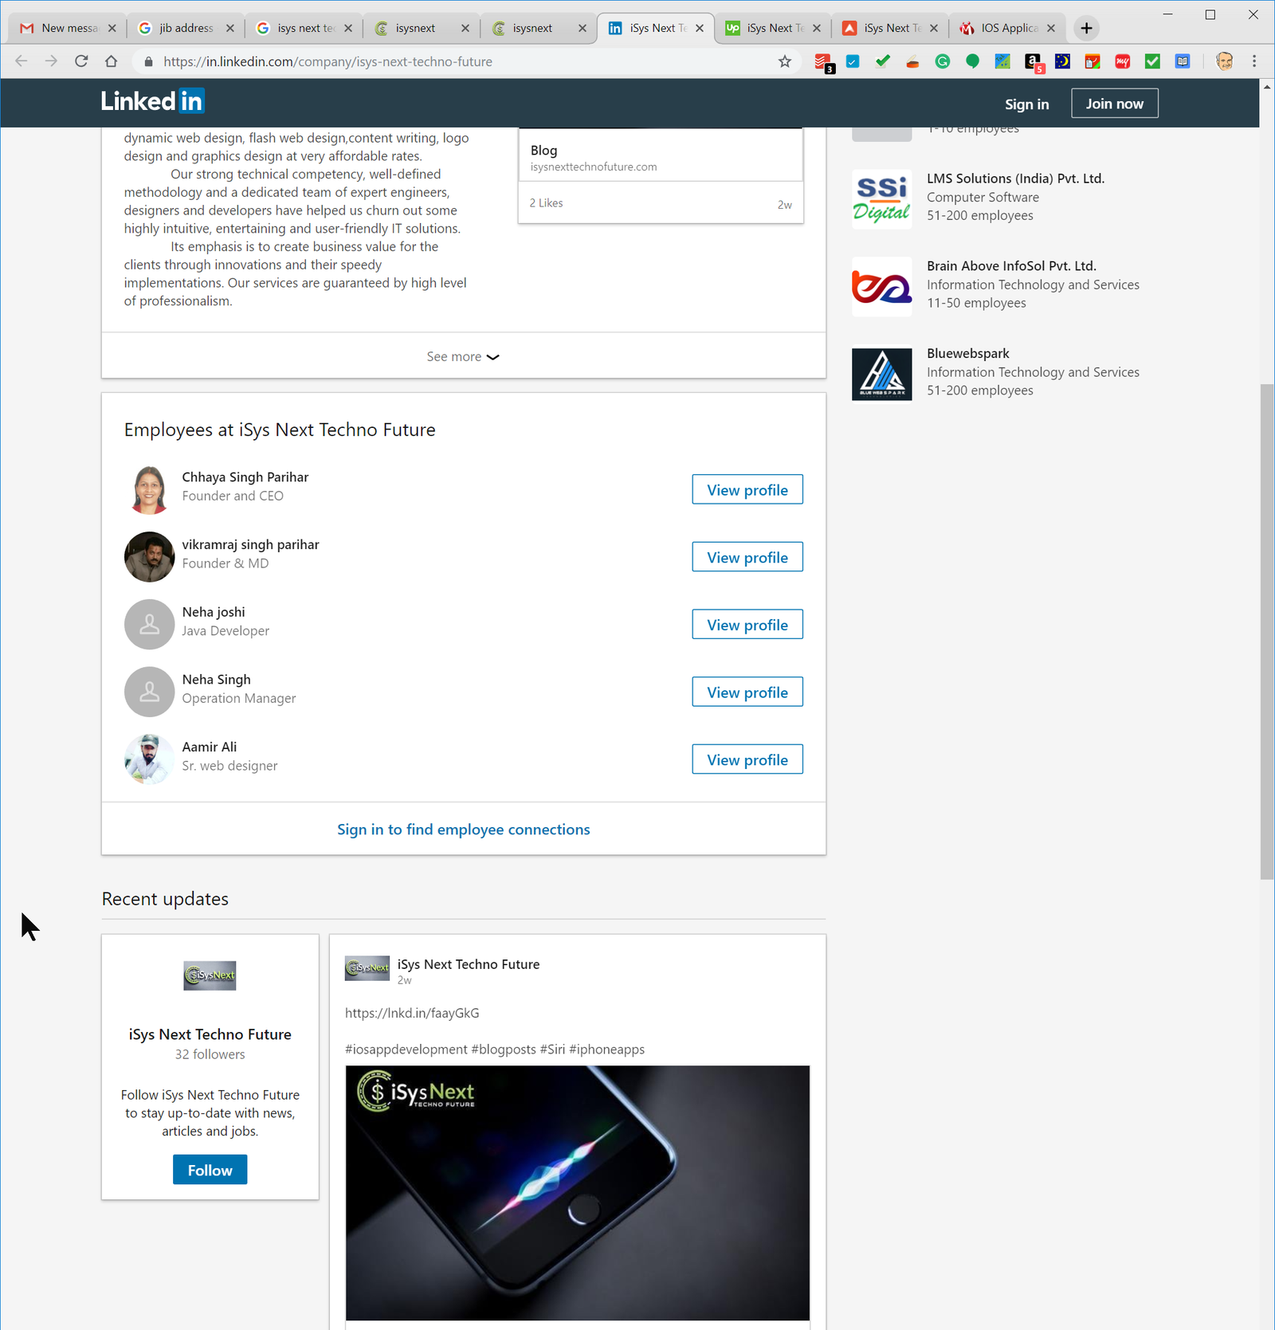Open the blue moon and stars extension
Screen dimensions: 1275x1330
pyautogui.click(x=1063, y=61)
